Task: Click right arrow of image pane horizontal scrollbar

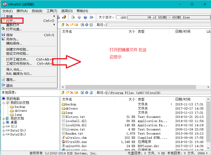Action: 208,87
